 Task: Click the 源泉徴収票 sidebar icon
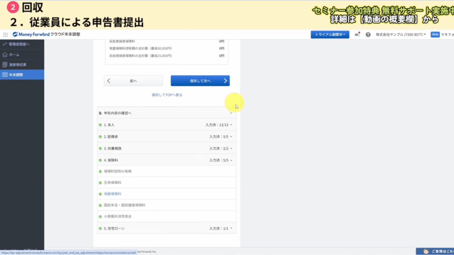[5, 65]
